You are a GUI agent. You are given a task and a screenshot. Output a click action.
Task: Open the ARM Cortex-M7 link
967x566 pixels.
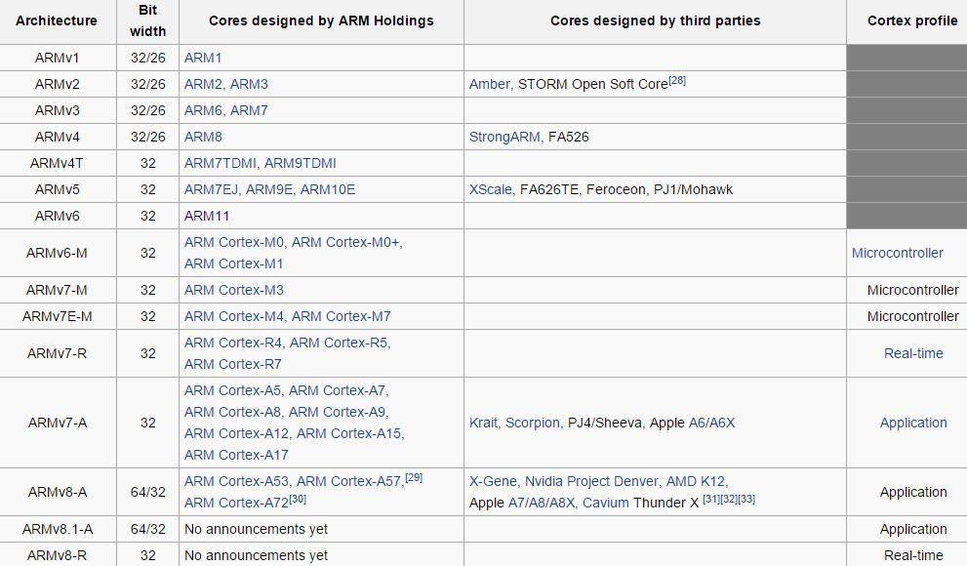(342, 317)
